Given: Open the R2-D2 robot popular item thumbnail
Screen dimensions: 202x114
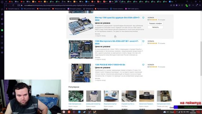Looking at the screenshot, I should click(93, 96).
